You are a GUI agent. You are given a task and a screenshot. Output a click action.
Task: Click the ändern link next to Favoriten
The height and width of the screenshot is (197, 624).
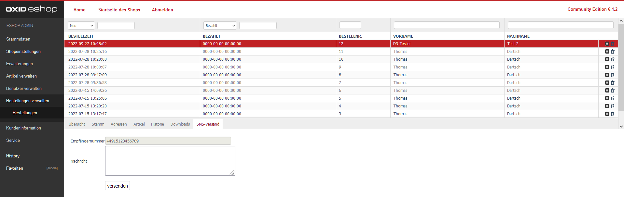(x=52, y=168)
